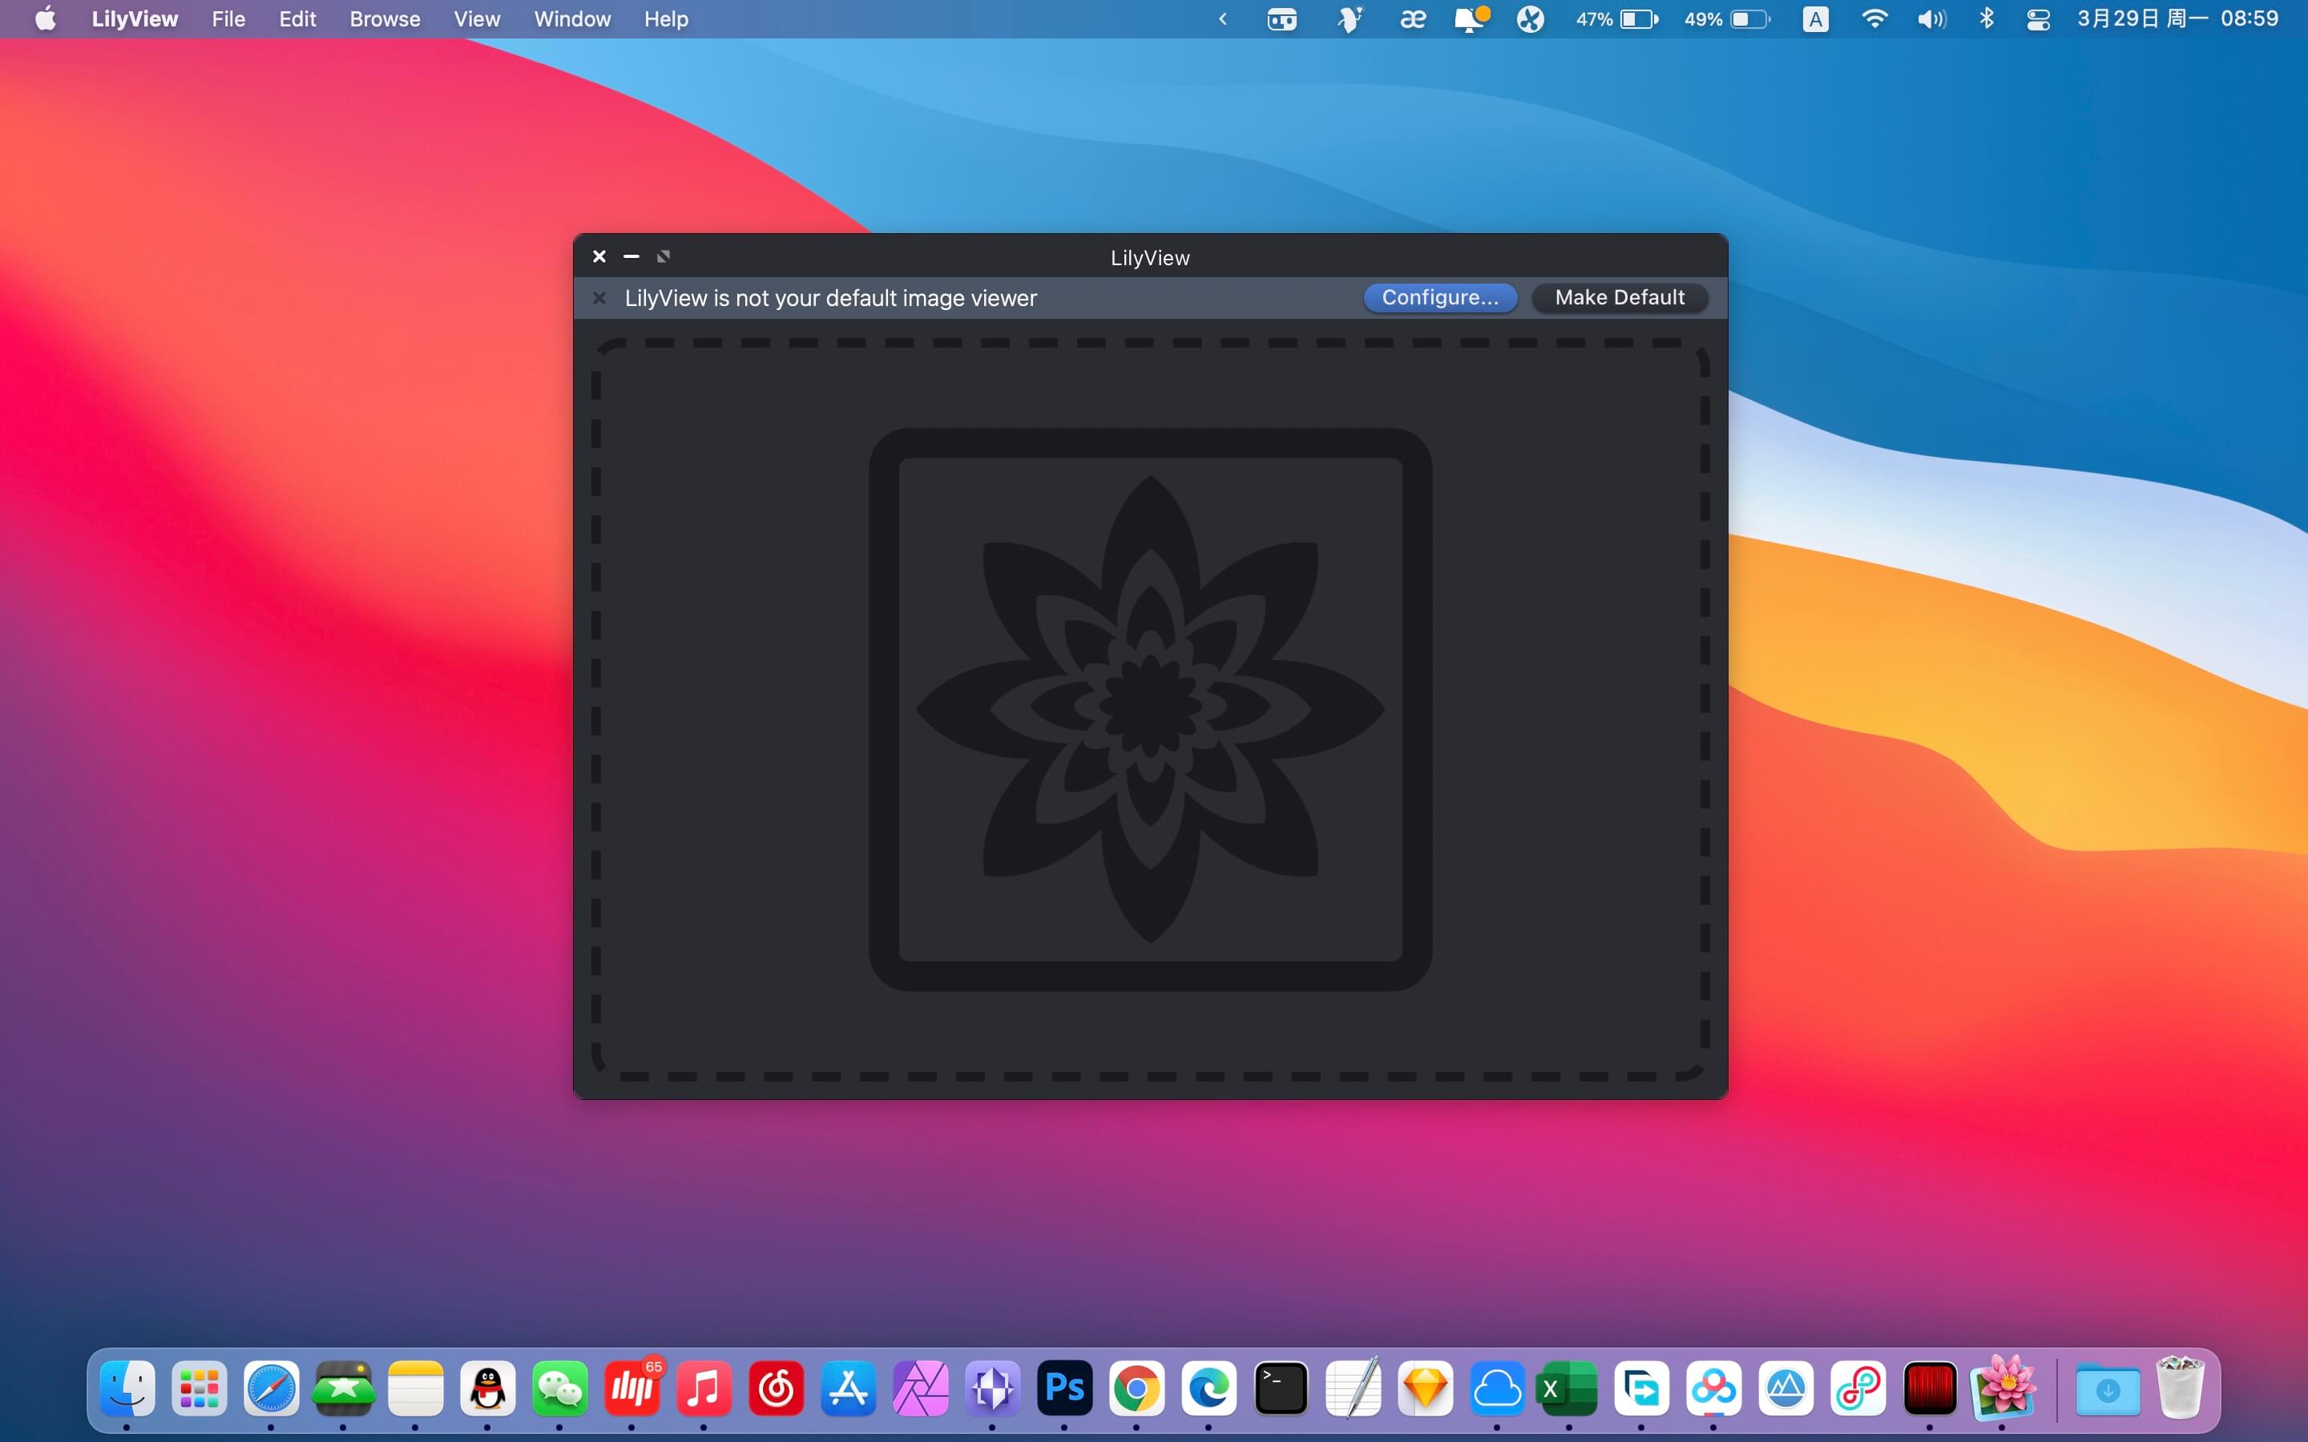2308x1442 pixels.
Task: Launch Sketch from the Dock
Action: (x=1426, y=1388)
